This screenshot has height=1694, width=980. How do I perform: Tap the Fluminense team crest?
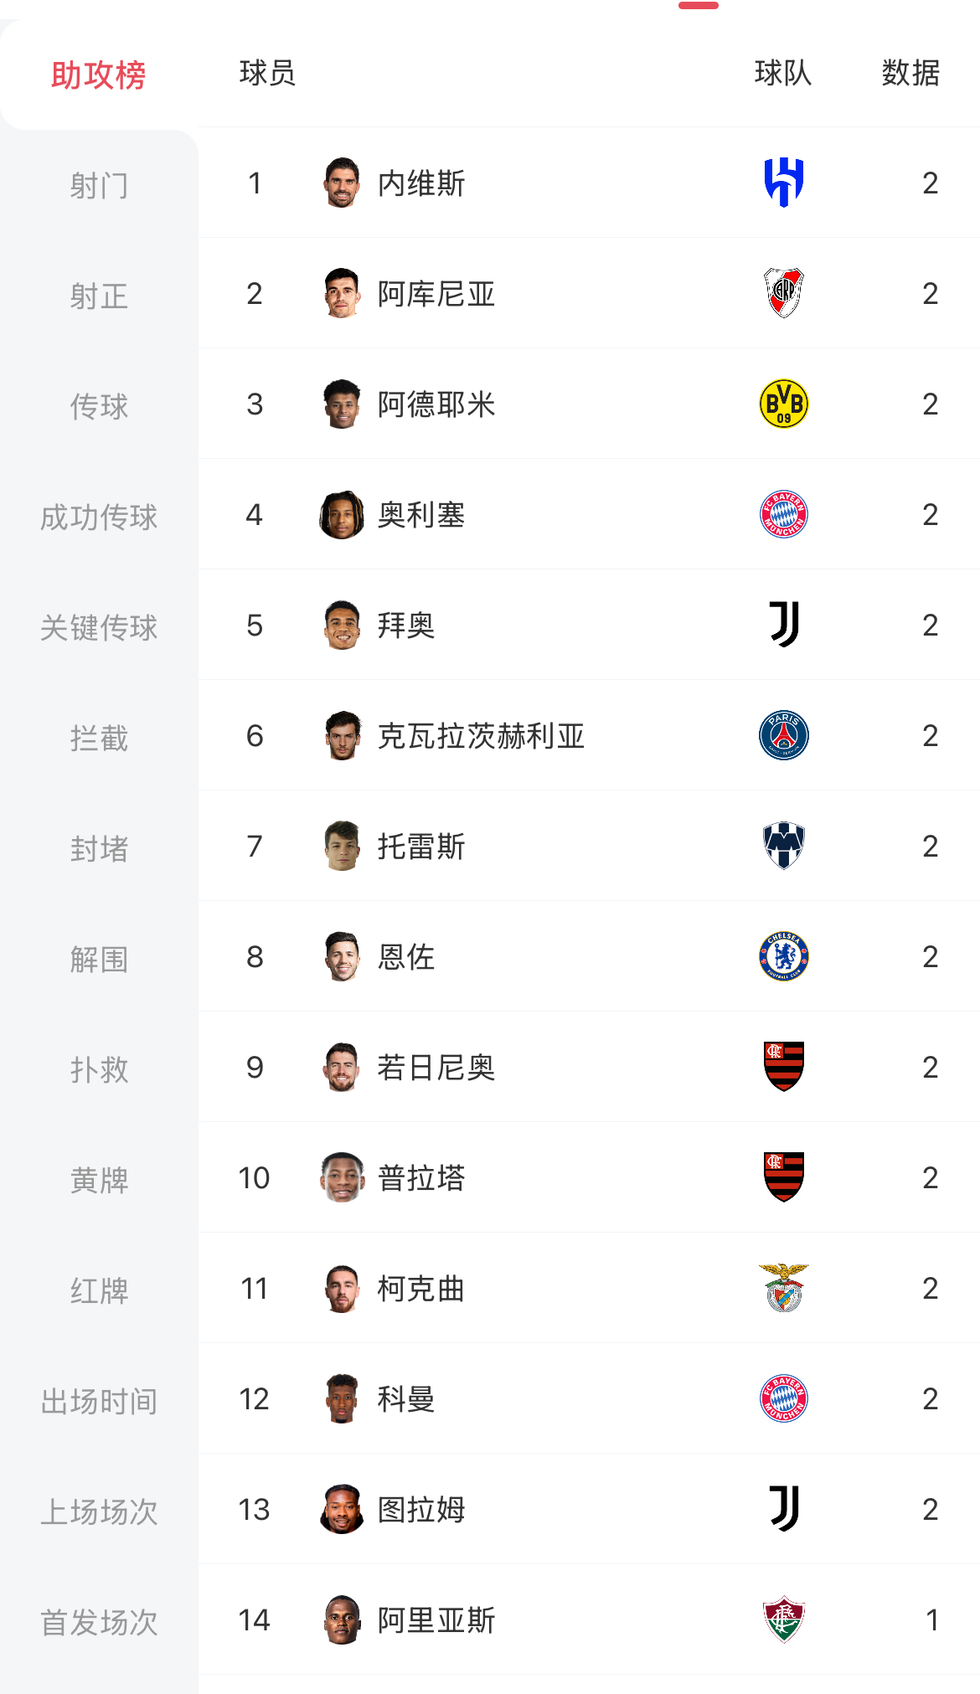click(783, 1619)
